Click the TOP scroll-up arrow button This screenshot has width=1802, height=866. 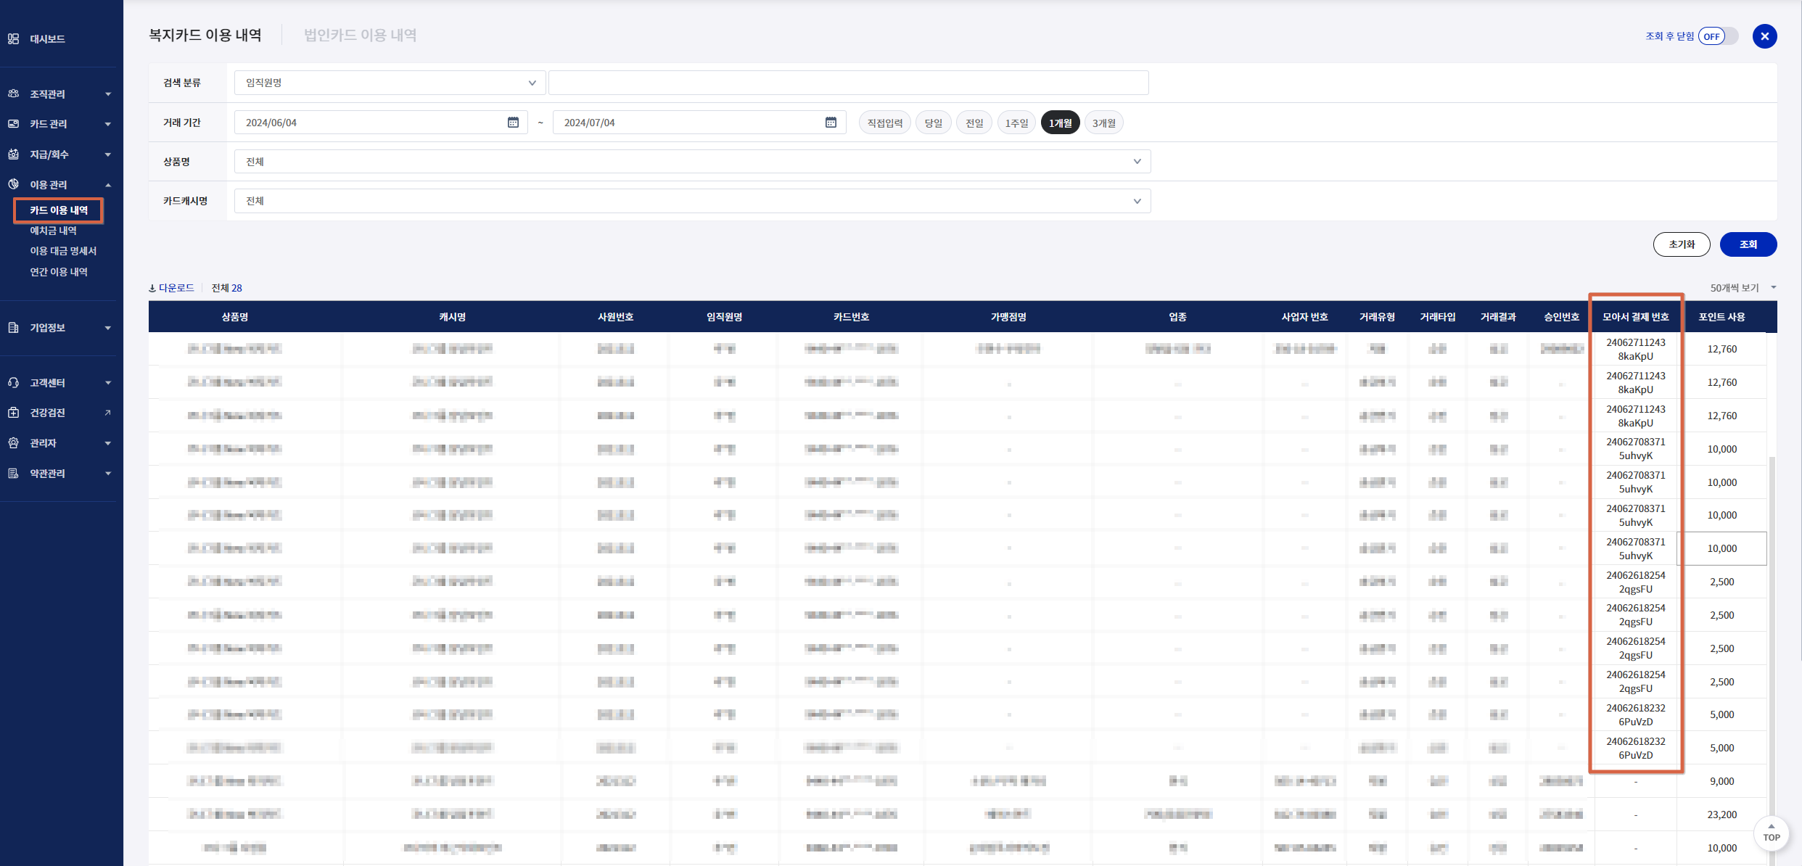click(1771, 833)
